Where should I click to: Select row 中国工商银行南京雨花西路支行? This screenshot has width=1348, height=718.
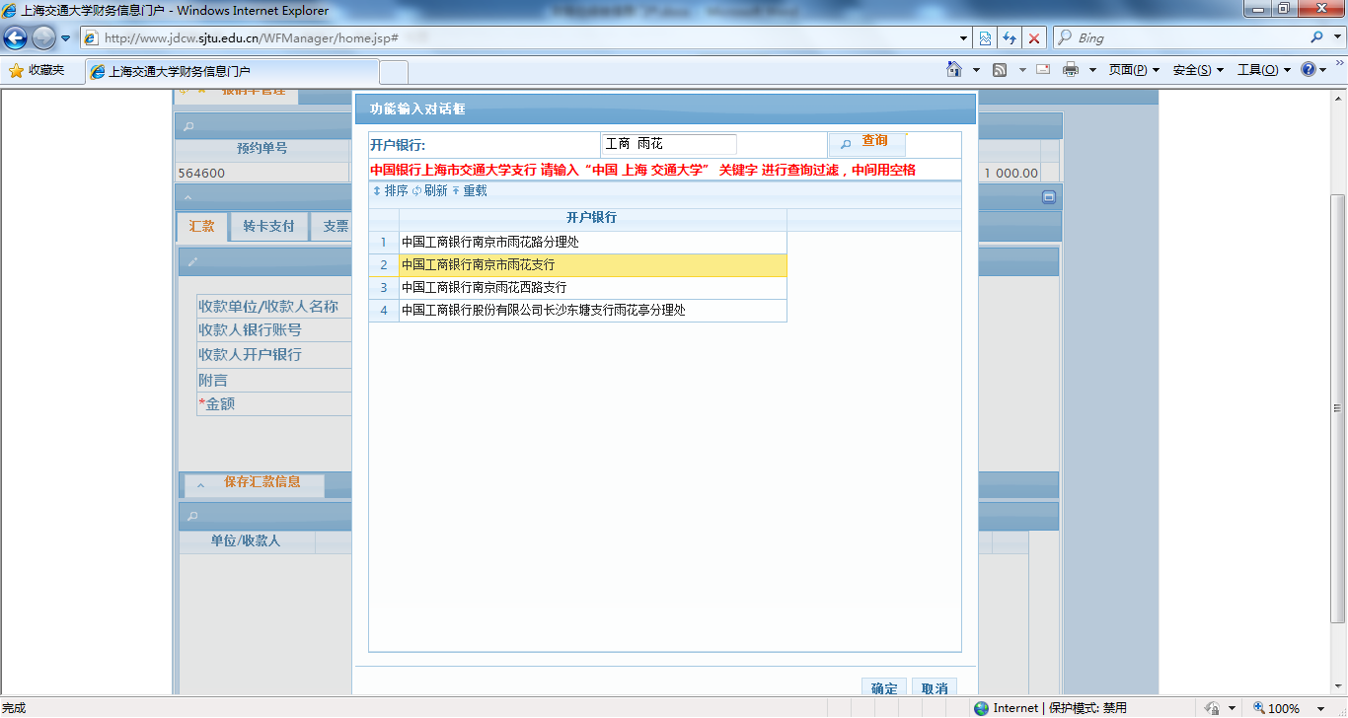click(x=484, y=288)
